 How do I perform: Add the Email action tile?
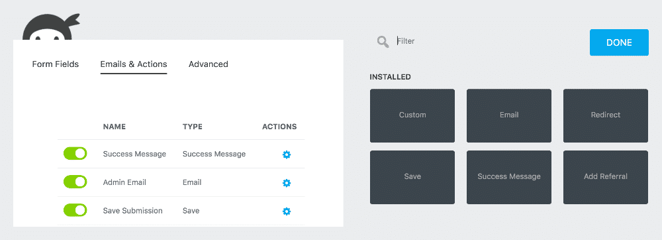[508, 115]
